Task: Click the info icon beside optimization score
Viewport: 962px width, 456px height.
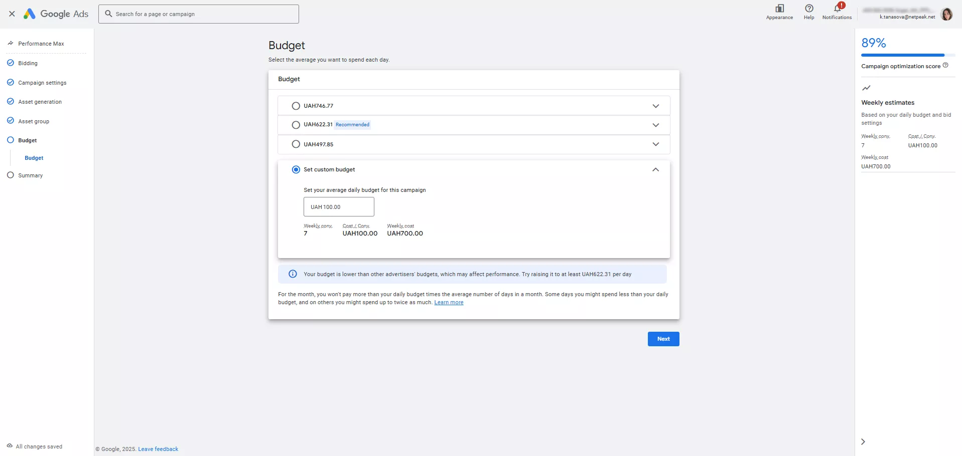Action: point(945,65)
